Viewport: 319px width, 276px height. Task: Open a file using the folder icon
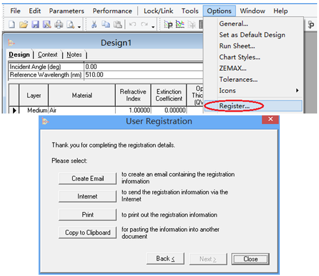[24, 24]
